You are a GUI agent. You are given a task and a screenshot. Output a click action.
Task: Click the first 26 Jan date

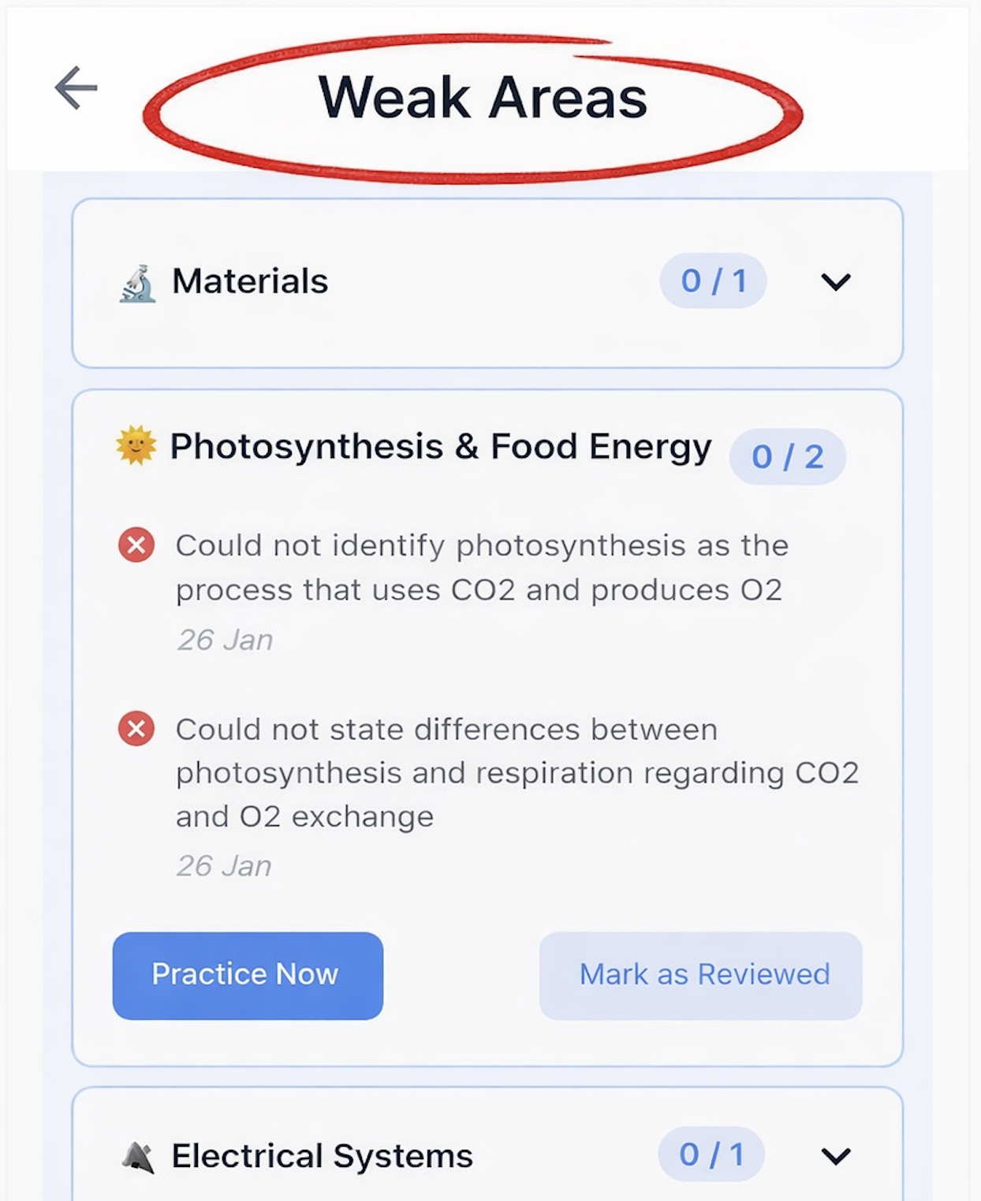[x=225, y=640]
